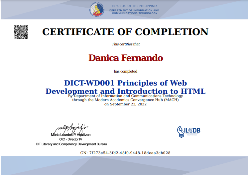Click 'This certifies that' text

(x=126, y=44)
